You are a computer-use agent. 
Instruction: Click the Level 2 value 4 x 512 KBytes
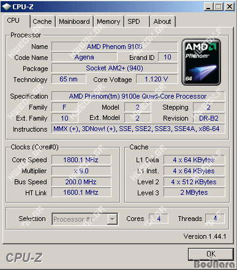click(x=194, y=182)
